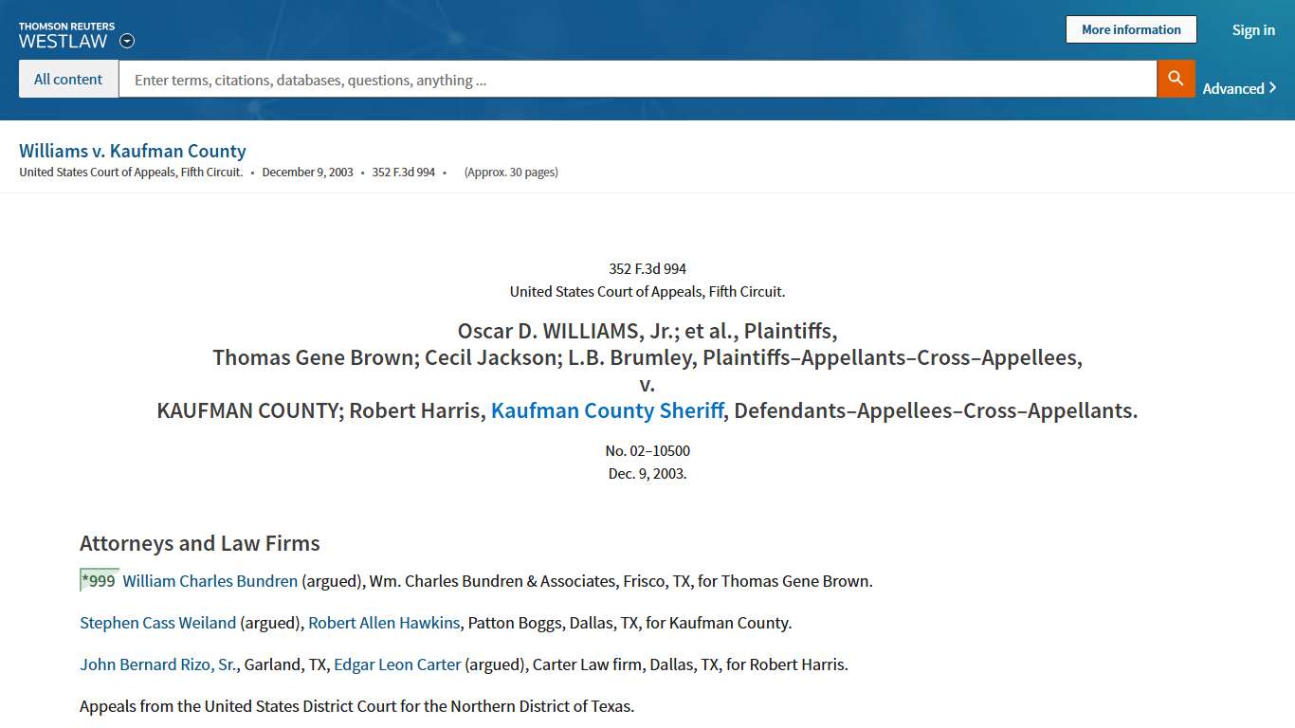Click the *999 page number marker
The height and width of the screenshot is (728, 1295).
[x=98, y=580]
